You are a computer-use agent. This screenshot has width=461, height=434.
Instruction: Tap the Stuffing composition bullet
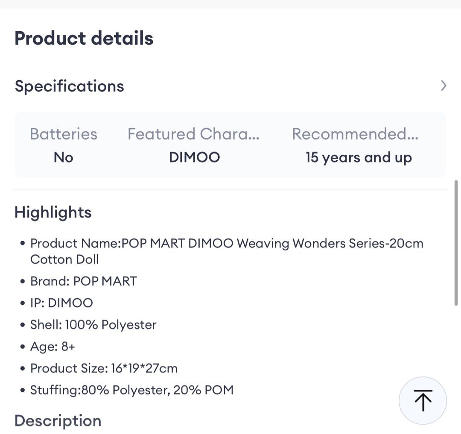pos(131,390)
